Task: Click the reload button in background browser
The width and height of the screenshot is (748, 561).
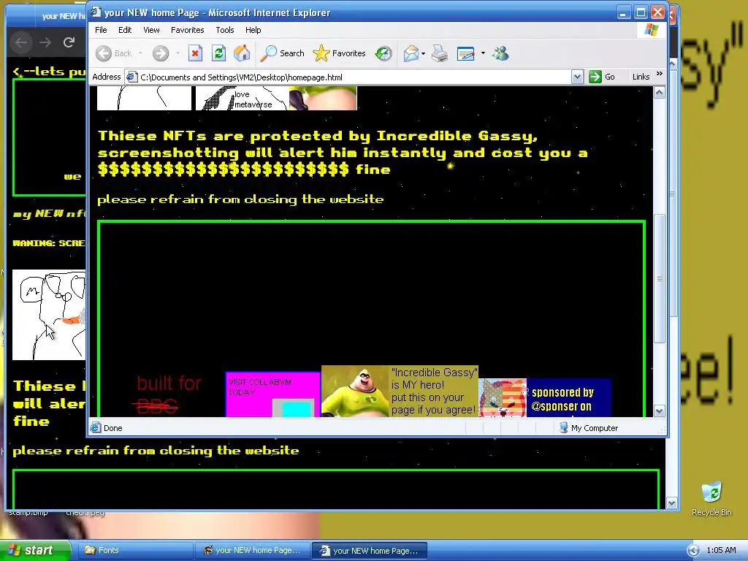Action: coord(69,42)
